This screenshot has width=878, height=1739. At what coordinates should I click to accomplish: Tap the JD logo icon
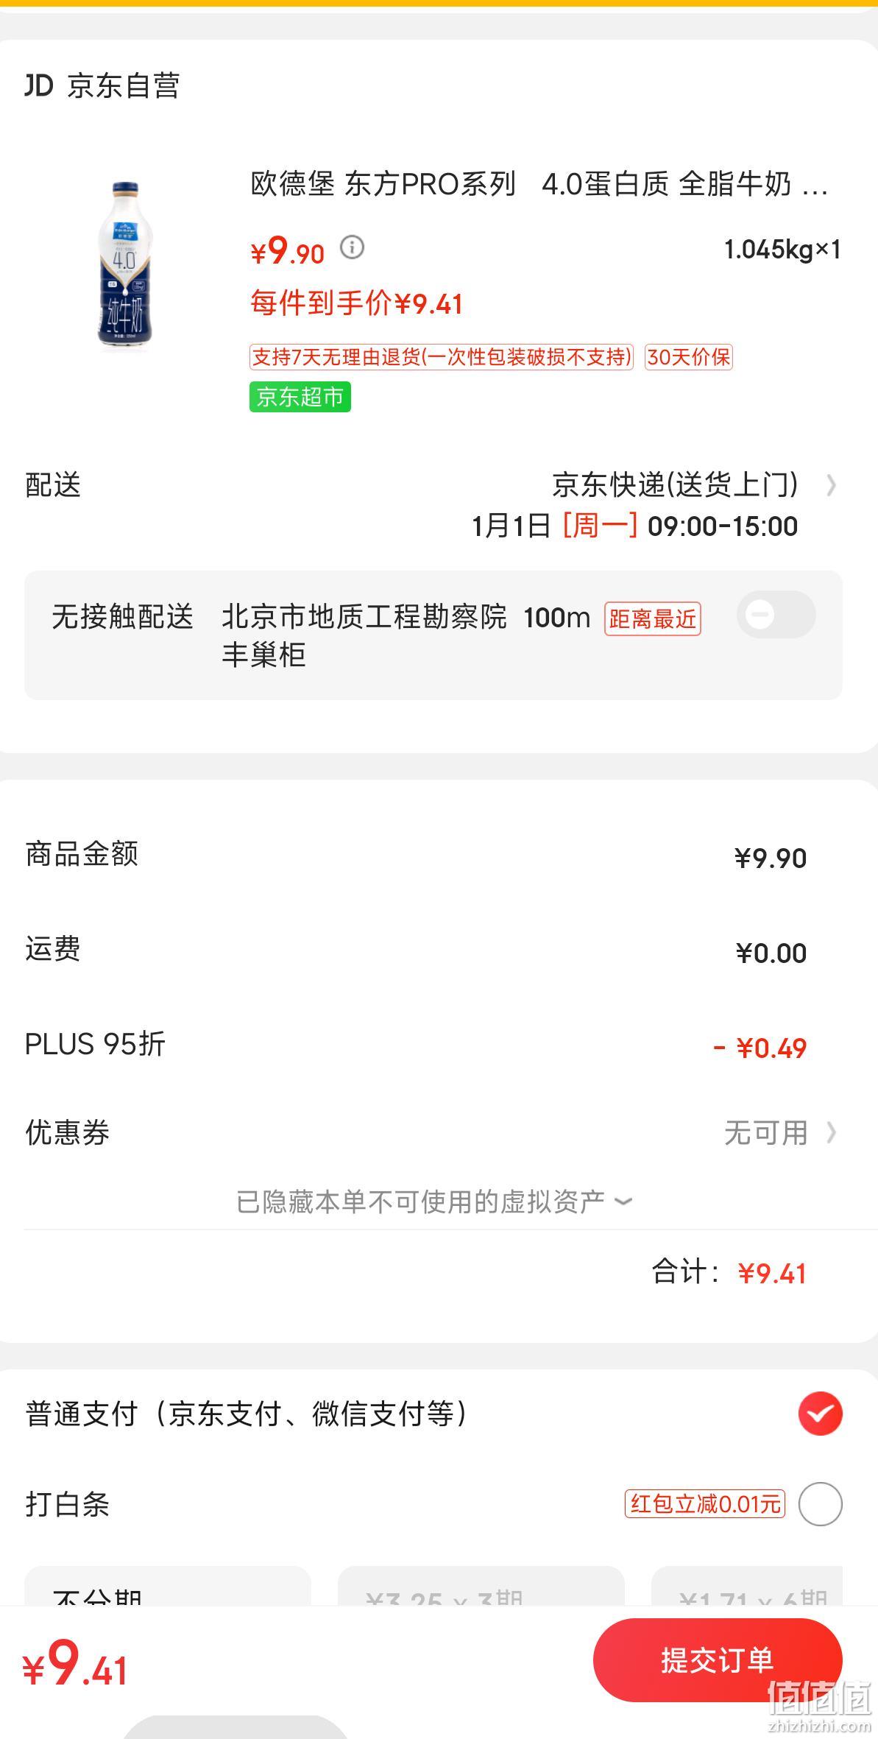pyautogui.click(x=39, y=85)
